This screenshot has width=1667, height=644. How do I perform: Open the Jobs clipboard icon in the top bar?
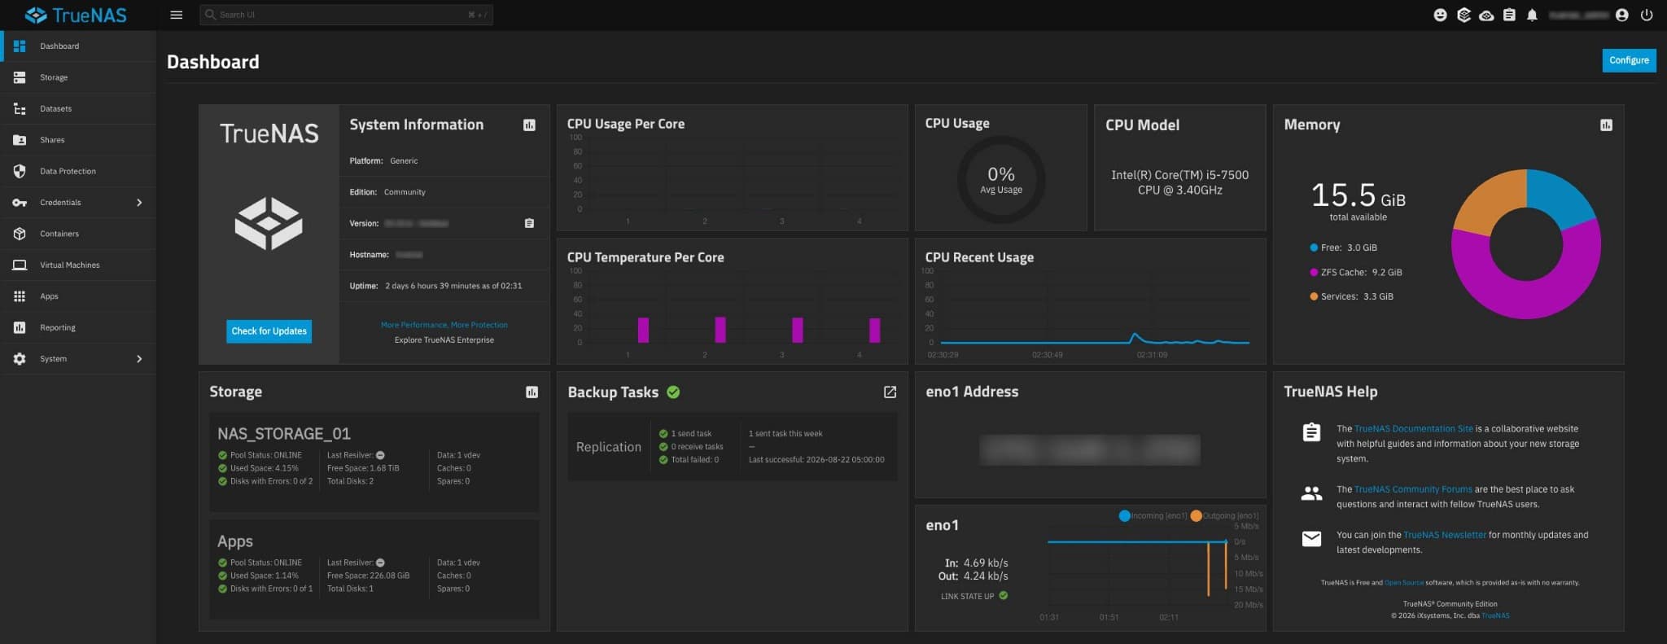1509,15
